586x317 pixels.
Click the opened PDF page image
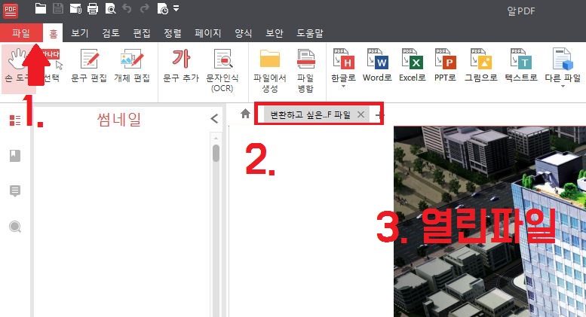(489, 221)
